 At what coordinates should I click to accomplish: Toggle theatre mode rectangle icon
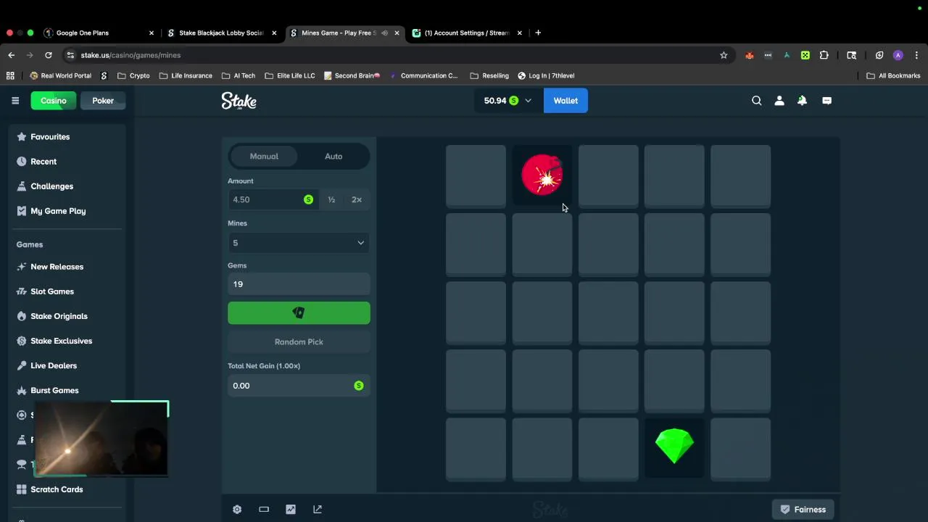[264, 510]
